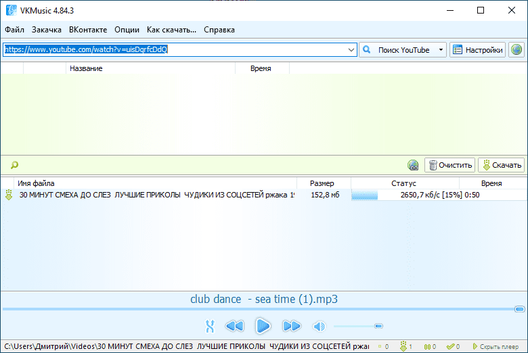This screenshot has height=353, width=528.
Task: Open the Файл menu
Action: [14, 30]
